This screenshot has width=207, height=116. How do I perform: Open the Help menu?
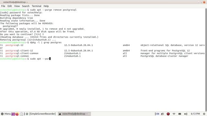coord(46,6)
